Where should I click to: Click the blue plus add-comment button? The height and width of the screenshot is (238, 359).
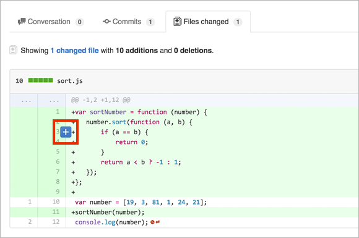(x=66, y=132)
